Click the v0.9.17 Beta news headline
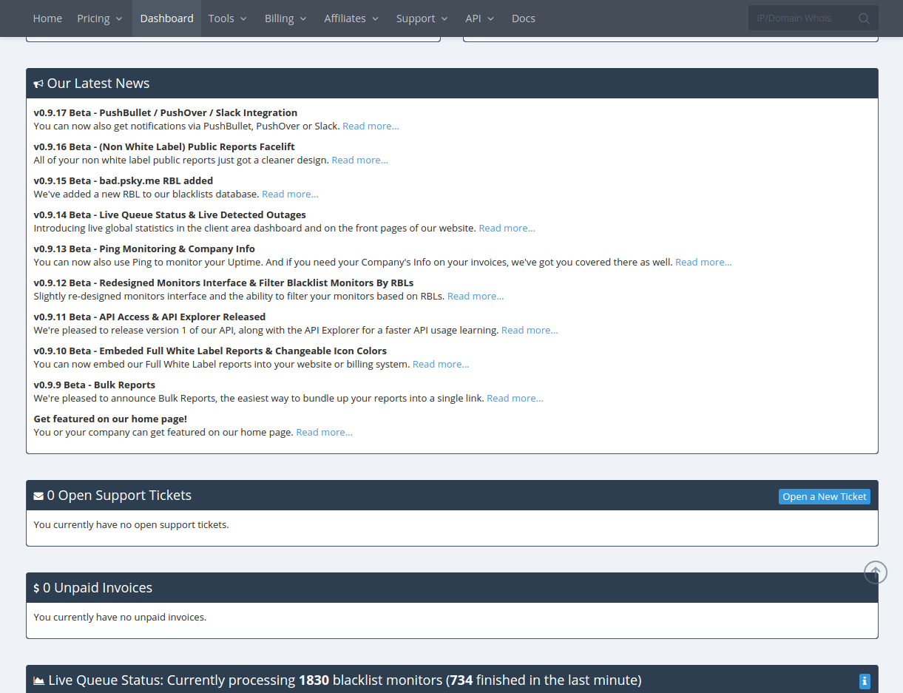 (166, 113)
